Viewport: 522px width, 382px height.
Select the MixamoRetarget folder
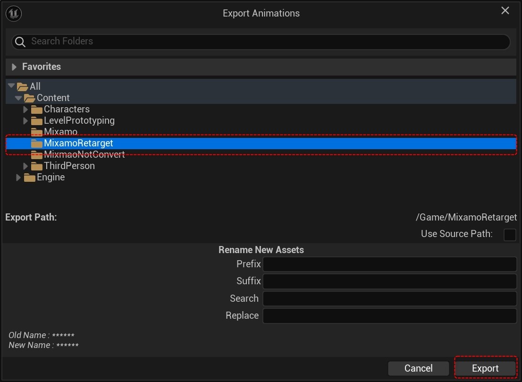point(78,143)
